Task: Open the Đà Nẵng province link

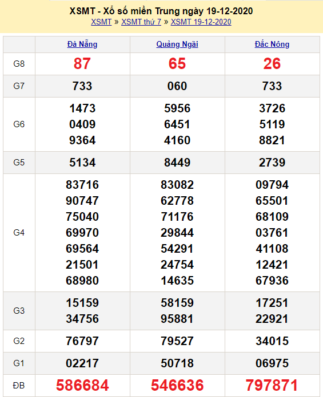Action: (x=82, y=44)
